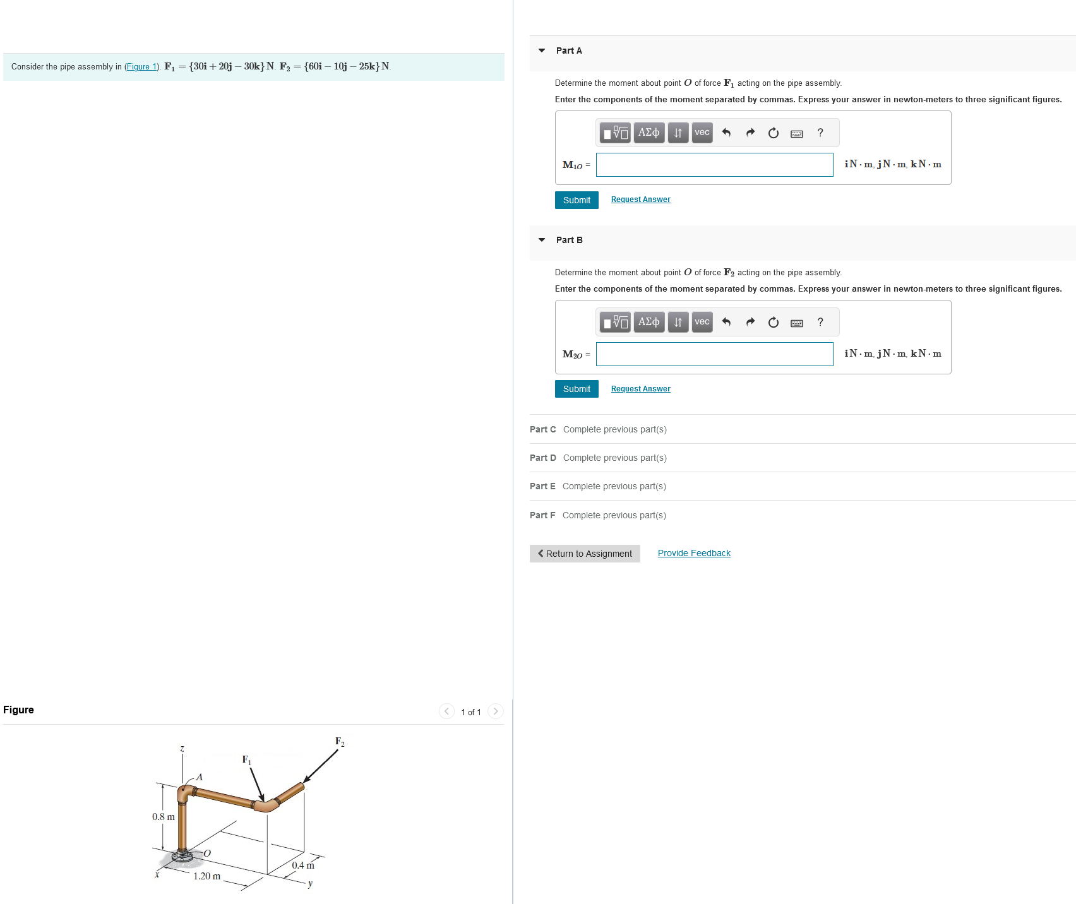Open the ΑΣφ symbols palette in Part B

649,322
